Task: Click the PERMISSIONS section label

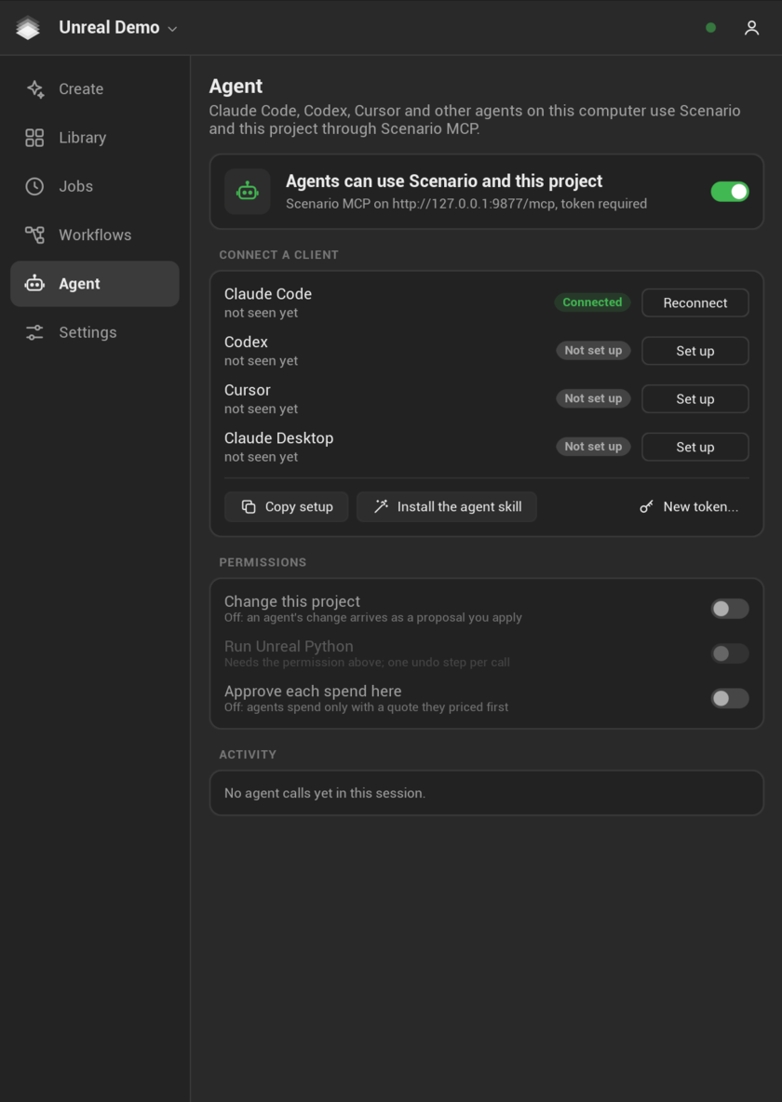Action: [x=263, y=562]
